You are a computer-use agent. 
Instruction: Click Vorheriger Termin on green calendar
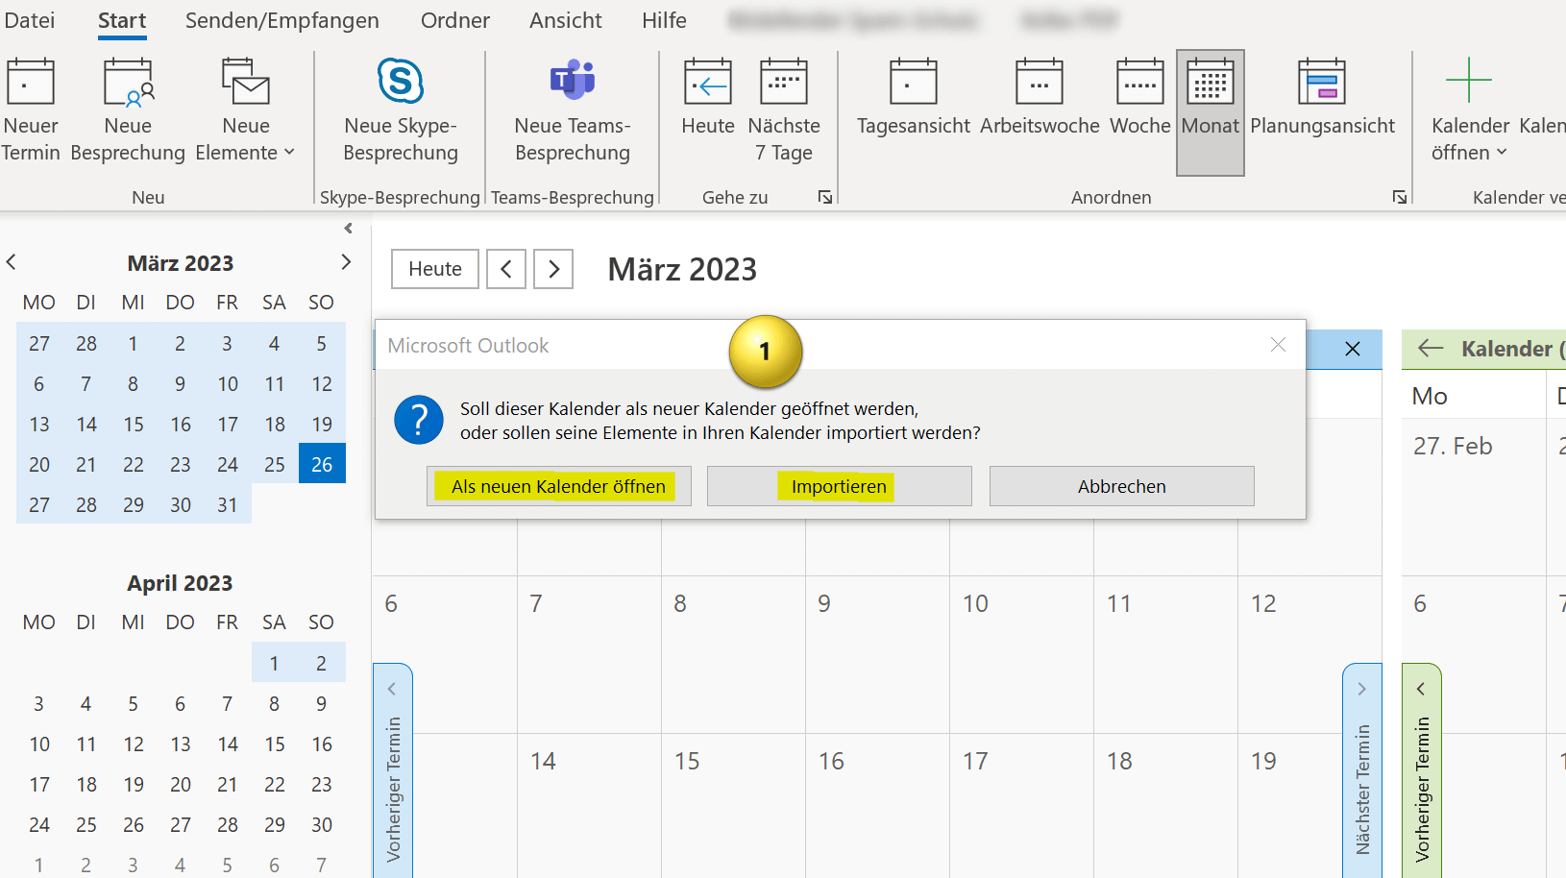tap(1422, 770)
